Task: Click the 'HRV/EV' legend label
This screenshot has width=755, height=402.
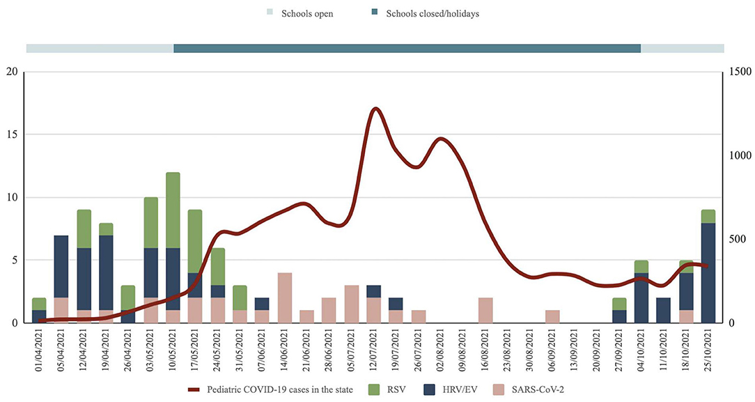Action: 462,389
